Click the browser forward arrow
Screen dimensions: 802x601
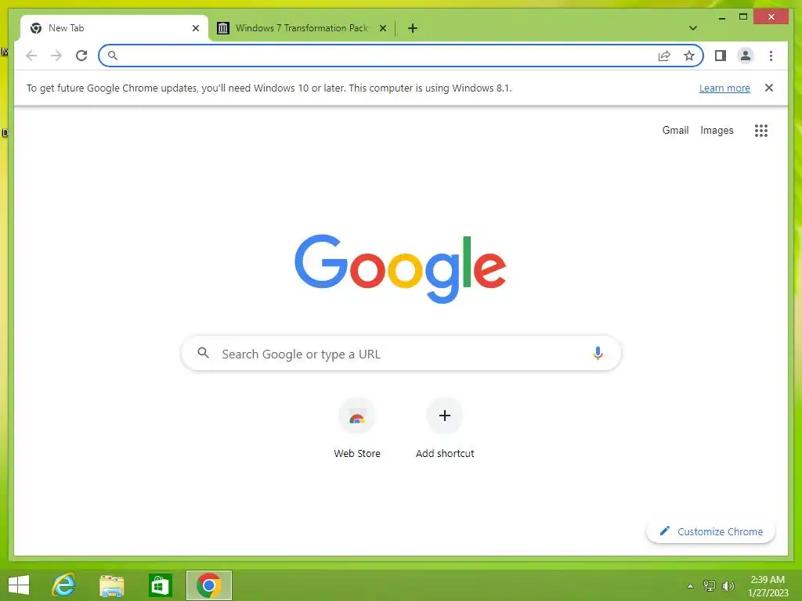56,56
